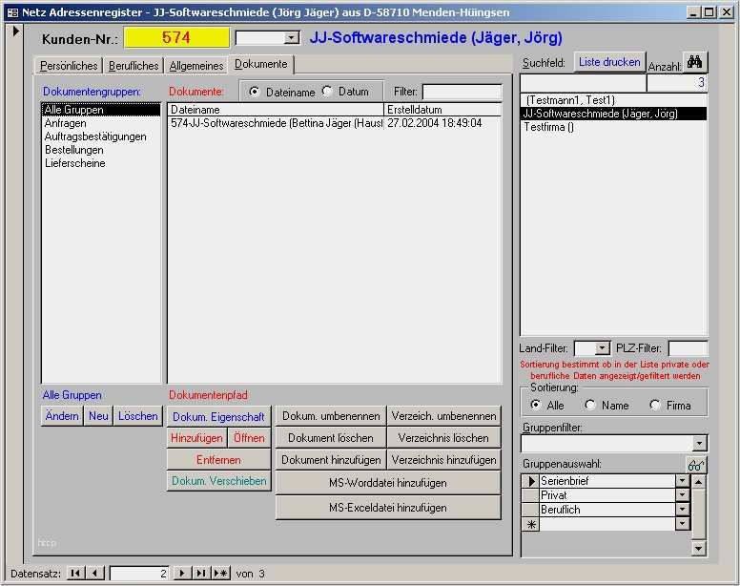Click the yellow Kunden-Nr. 574 field

pyautogui.click(x=176, y=38)
